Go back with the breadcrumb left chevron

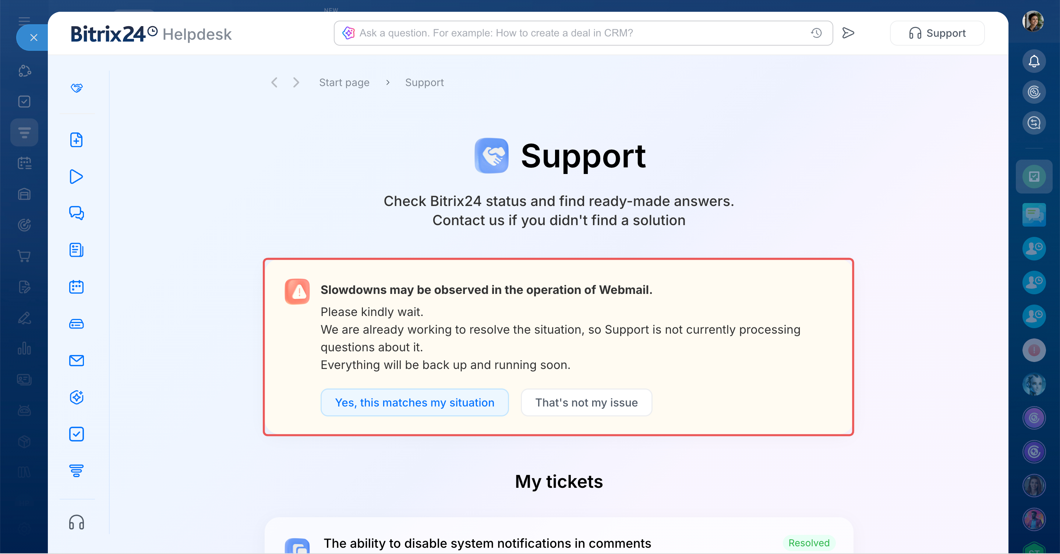click(275, 82)
